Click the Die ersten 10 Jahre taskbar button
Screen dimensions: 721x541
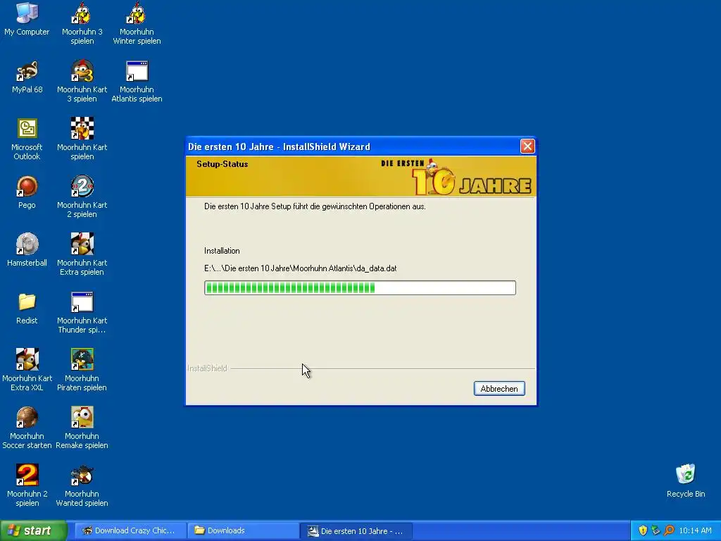pyautogui.click(x=356, y=530)
